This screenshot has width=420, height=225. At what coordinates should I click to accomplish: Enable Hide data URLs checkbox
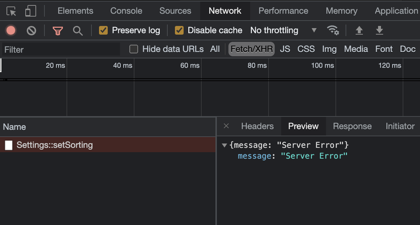click(134, 49)
